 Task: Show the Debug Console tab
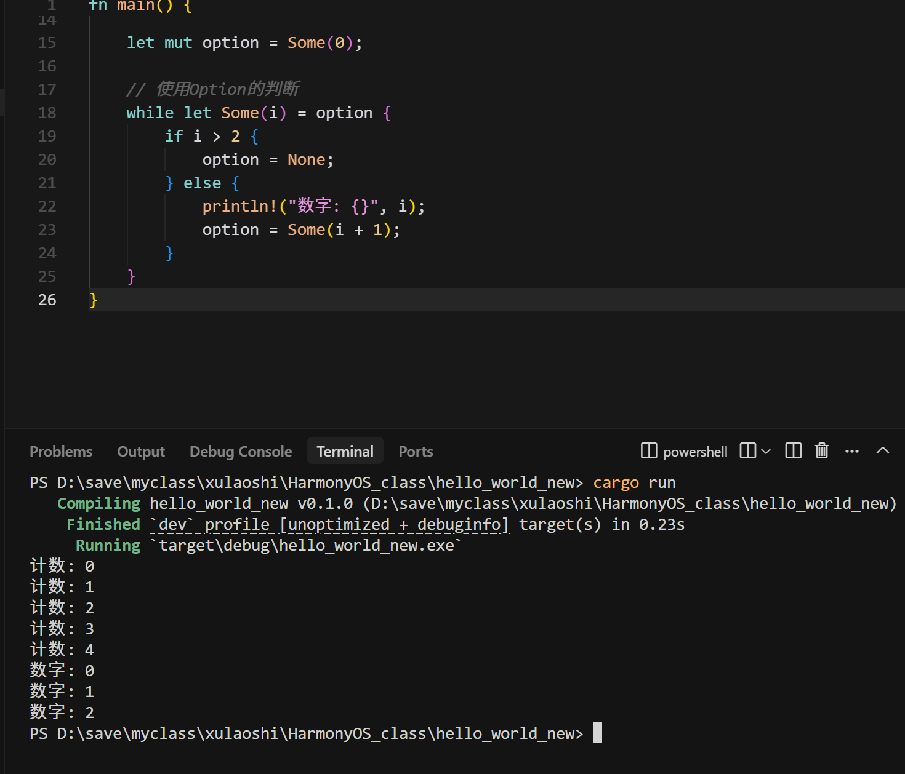(241, 452)
